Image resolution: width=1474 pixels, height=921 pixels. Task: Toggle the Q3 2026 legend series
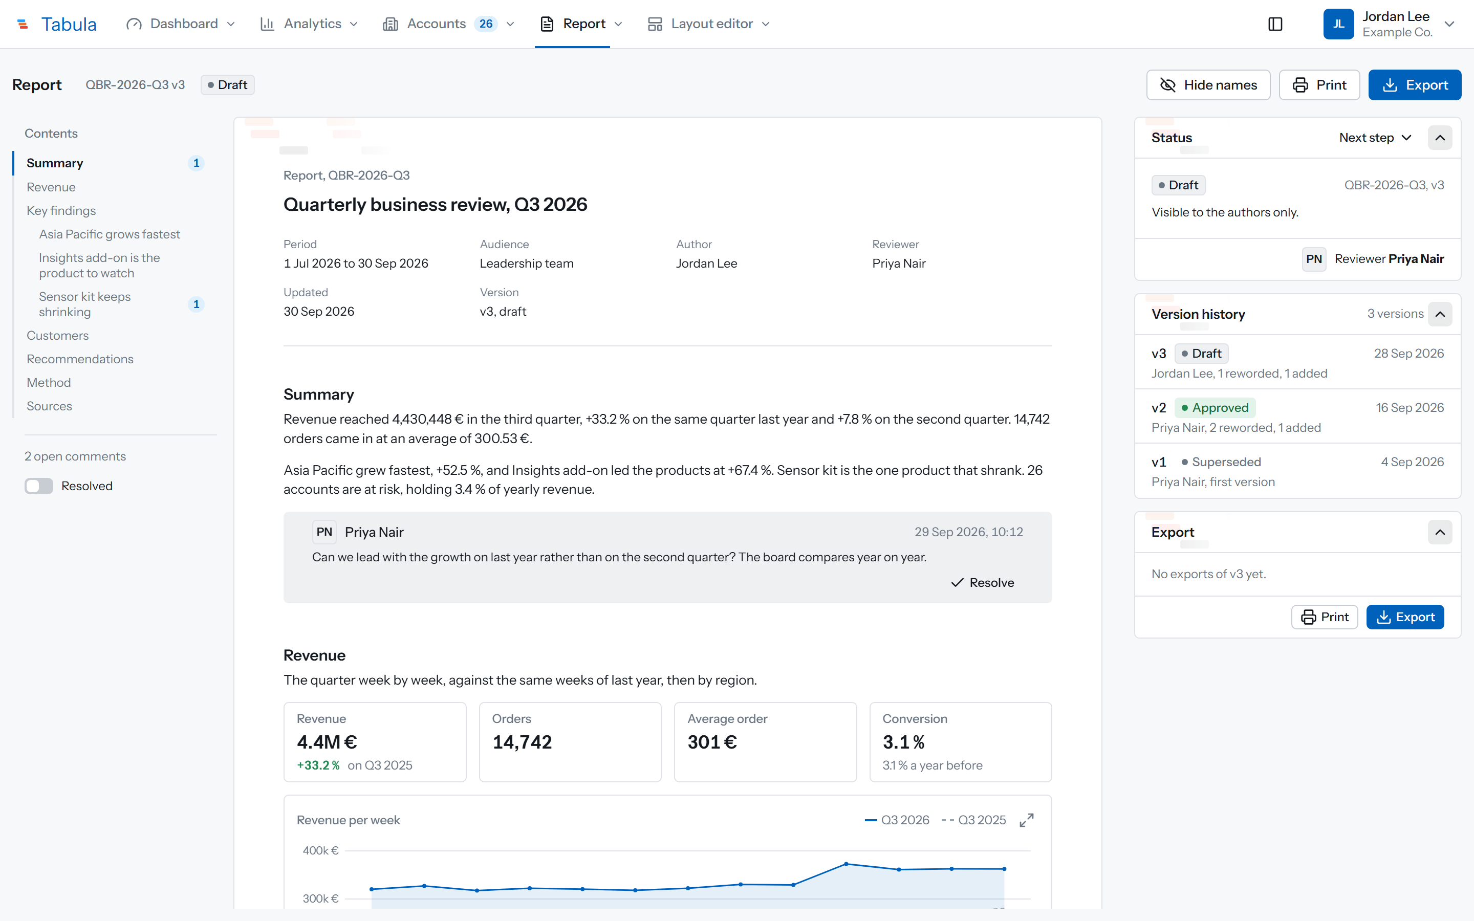click(897, 820)
